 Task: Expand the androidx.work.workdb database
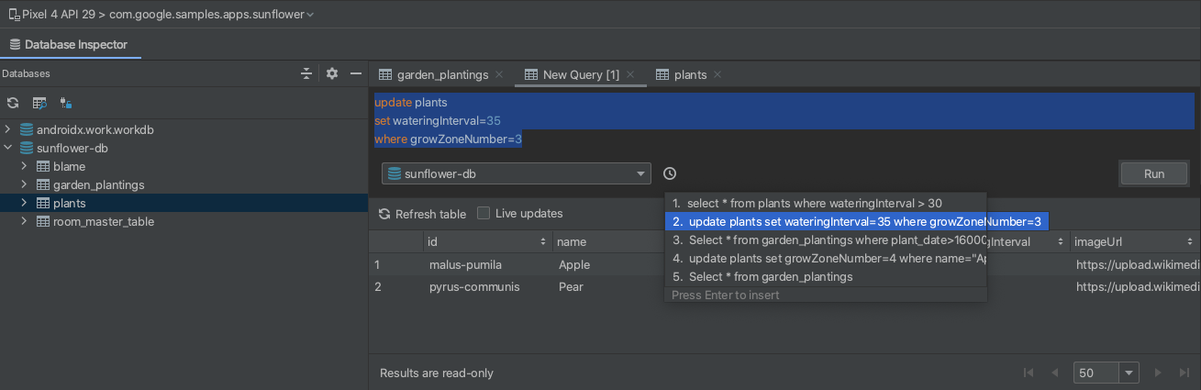coord(8,129)
